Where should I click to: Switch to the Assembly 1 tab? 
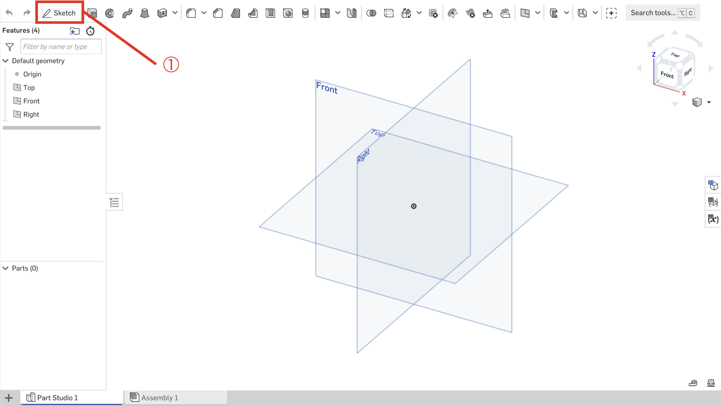click(160, 397)
